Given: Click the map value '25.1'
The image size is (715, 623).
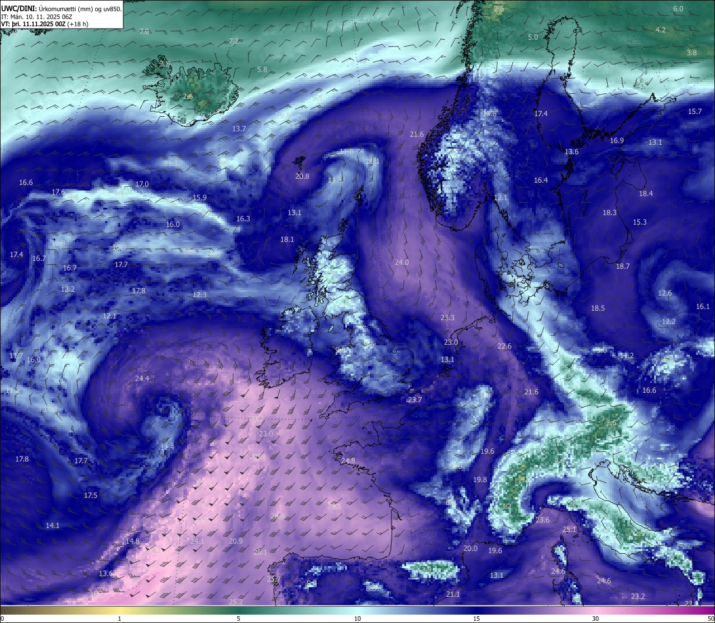Looking at the screenshot, I should pyautogui.click(x=569, y=530).
